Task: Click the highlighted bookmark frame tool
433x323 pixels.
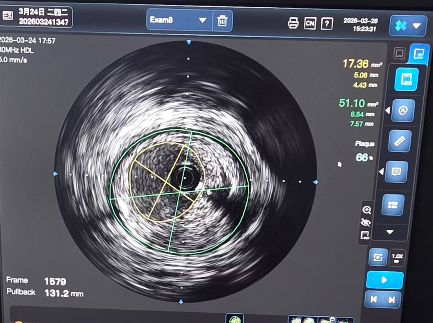Action: pos(406,79)
